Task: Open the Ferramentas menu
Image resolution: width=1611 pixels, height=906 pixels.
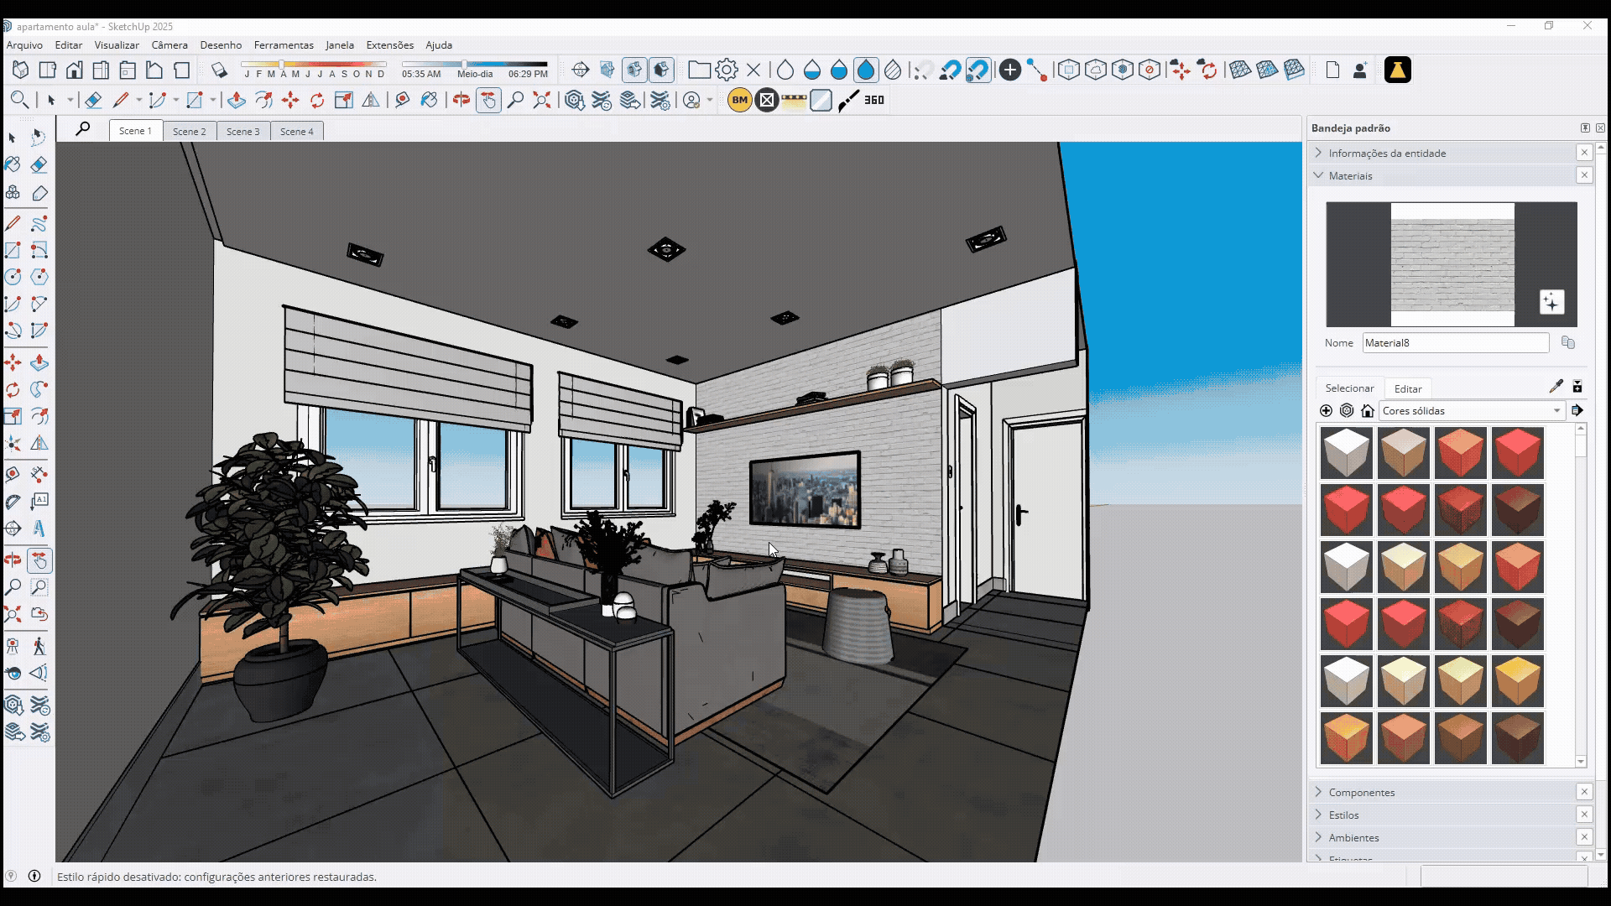Action: coord(284,45)
